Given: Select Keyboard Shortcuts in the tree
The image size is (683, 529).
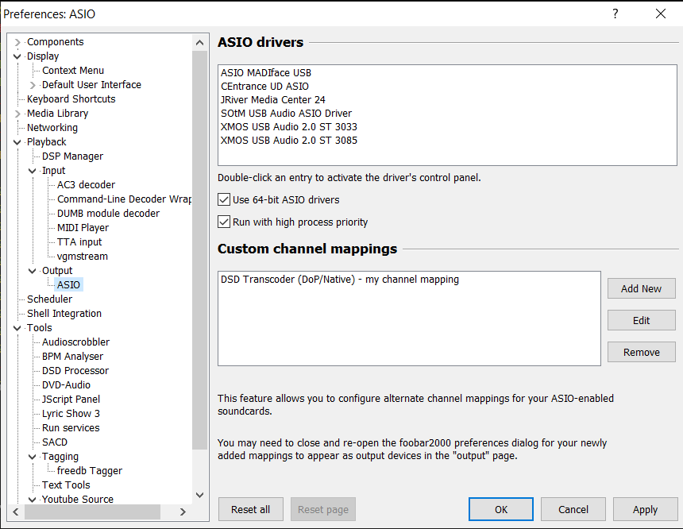Looking at the screenshot, I should click(x=71, y=99).
